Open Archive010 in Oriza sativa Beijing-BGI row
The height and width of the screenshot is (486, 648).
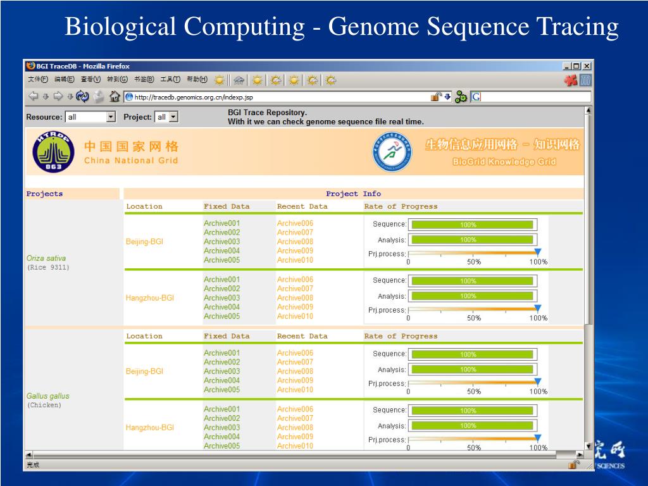point(295,260)
